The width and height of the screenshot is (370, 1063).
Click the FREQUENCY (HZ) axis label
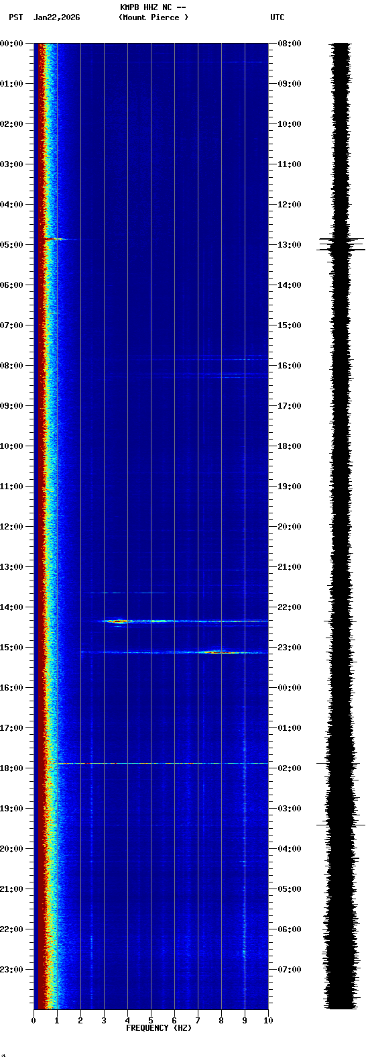[159, 1028]
